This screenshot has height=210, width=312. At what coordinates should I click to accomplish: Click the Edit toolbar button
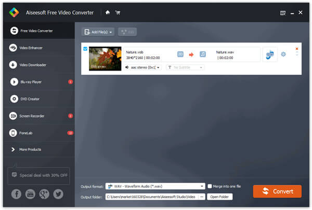tap(127, 32)
